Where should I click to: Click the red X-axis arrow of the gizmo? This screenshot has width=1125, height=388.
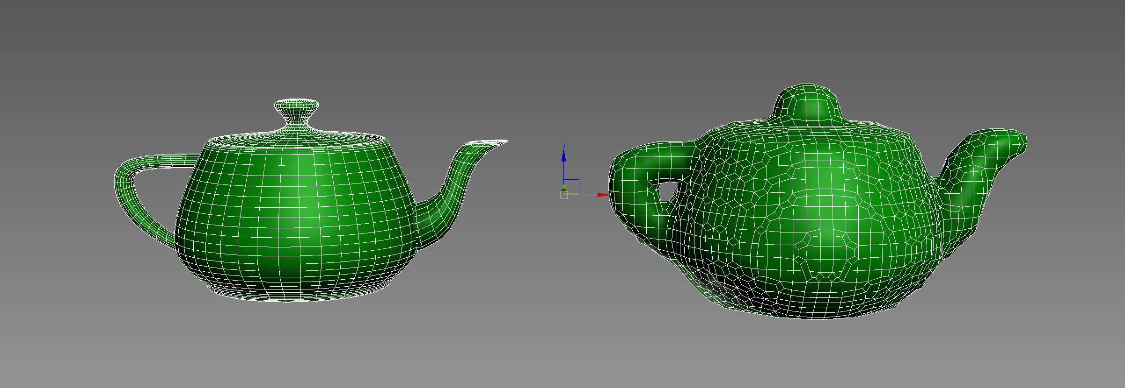pyautogui.click(x=602, y=195)
